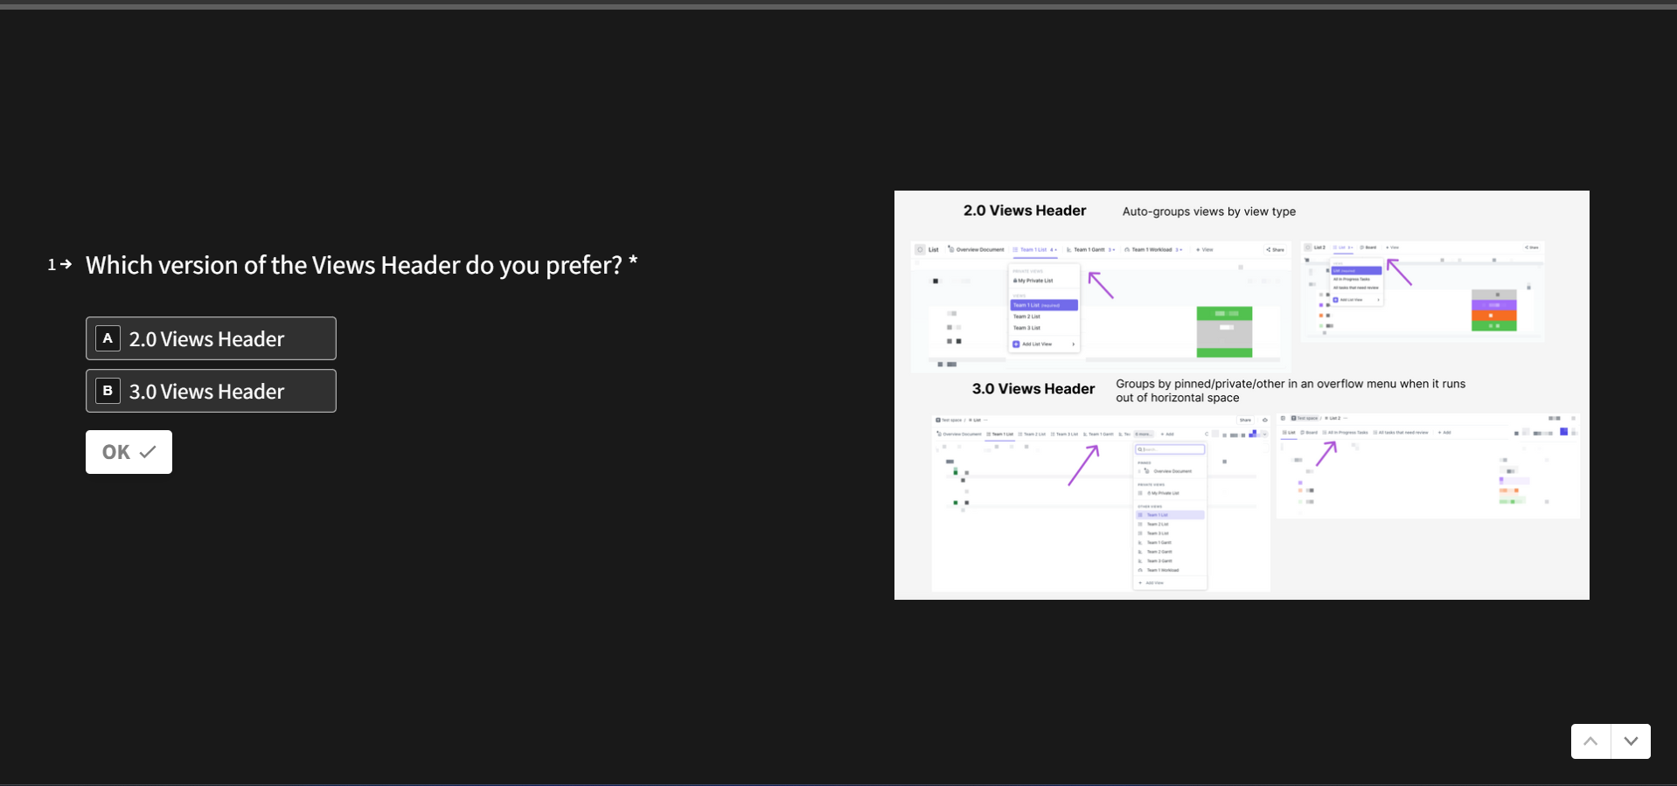Open the Views Header comparison image

(1242, 395)
